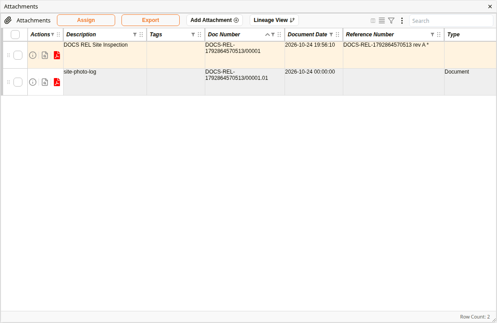Image resolution: width=497 pixels, height=323 pixels.
Task: Click Actions column grip handle
Action: coord(58,35)
